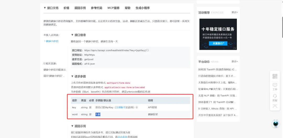This screenshot has width=283, height=138.
Task: Click the 点击此处 link
Action: point(123,137)
